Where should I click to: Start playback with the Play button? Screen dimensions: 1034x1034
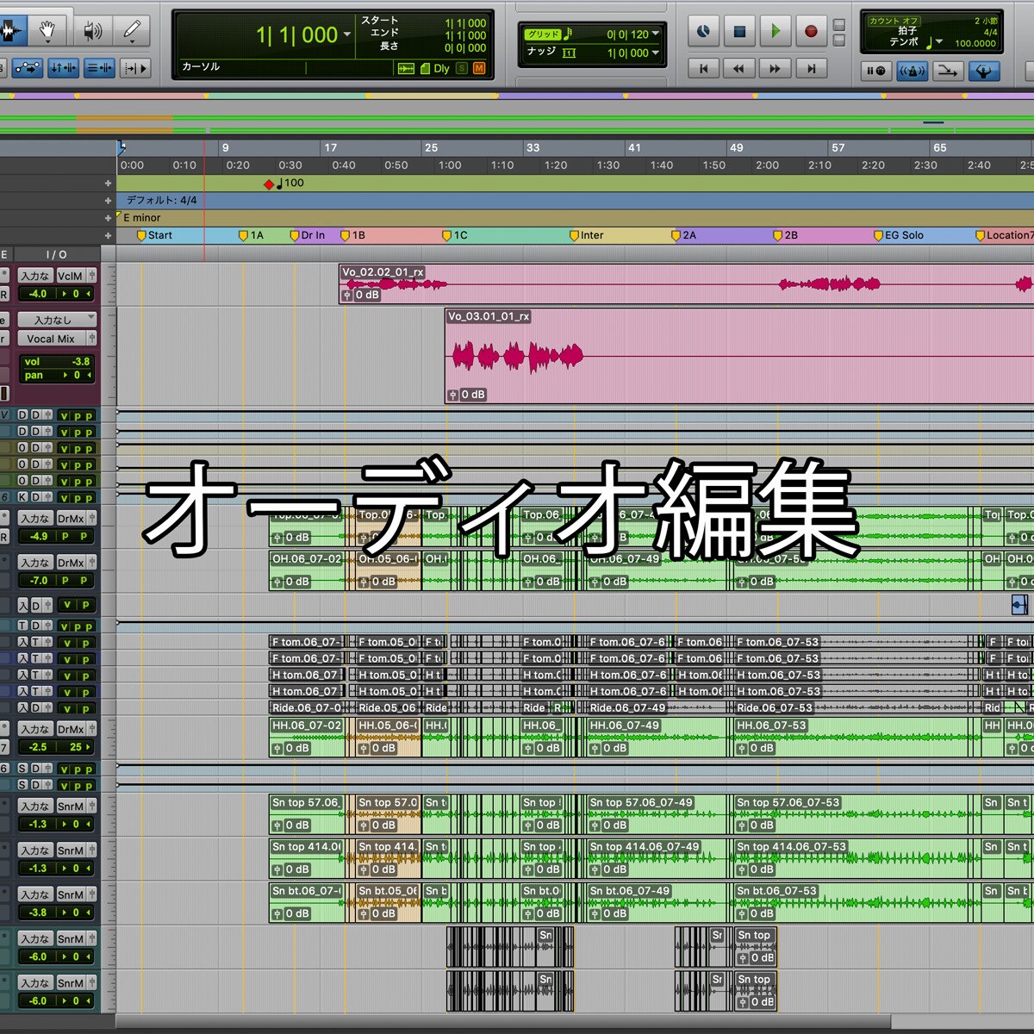(775, 32)
